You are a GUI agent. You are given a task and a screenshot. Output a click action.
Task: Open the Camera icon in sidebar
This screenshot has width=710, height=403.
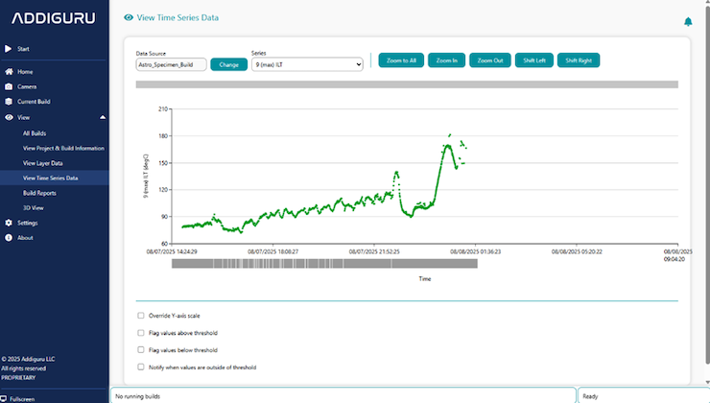pos(9,86)
